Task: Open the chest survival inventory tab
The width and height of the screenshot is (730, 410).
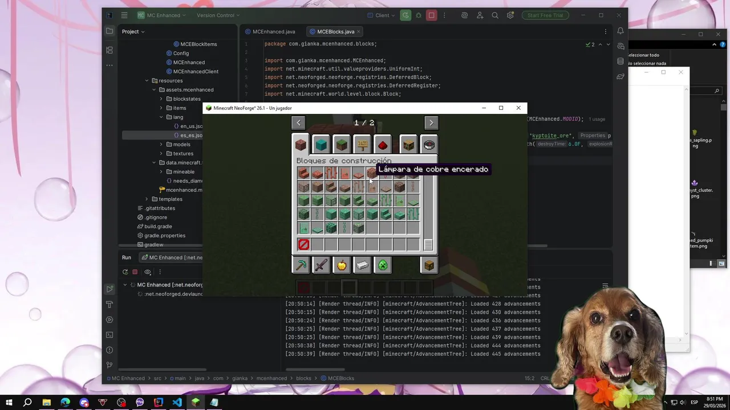Action: tap(429, 265)
